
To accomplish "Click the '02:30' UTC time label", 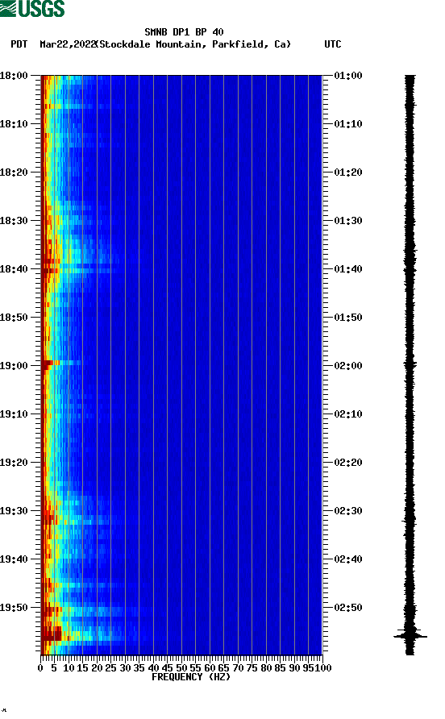I will tap(348, 511).
